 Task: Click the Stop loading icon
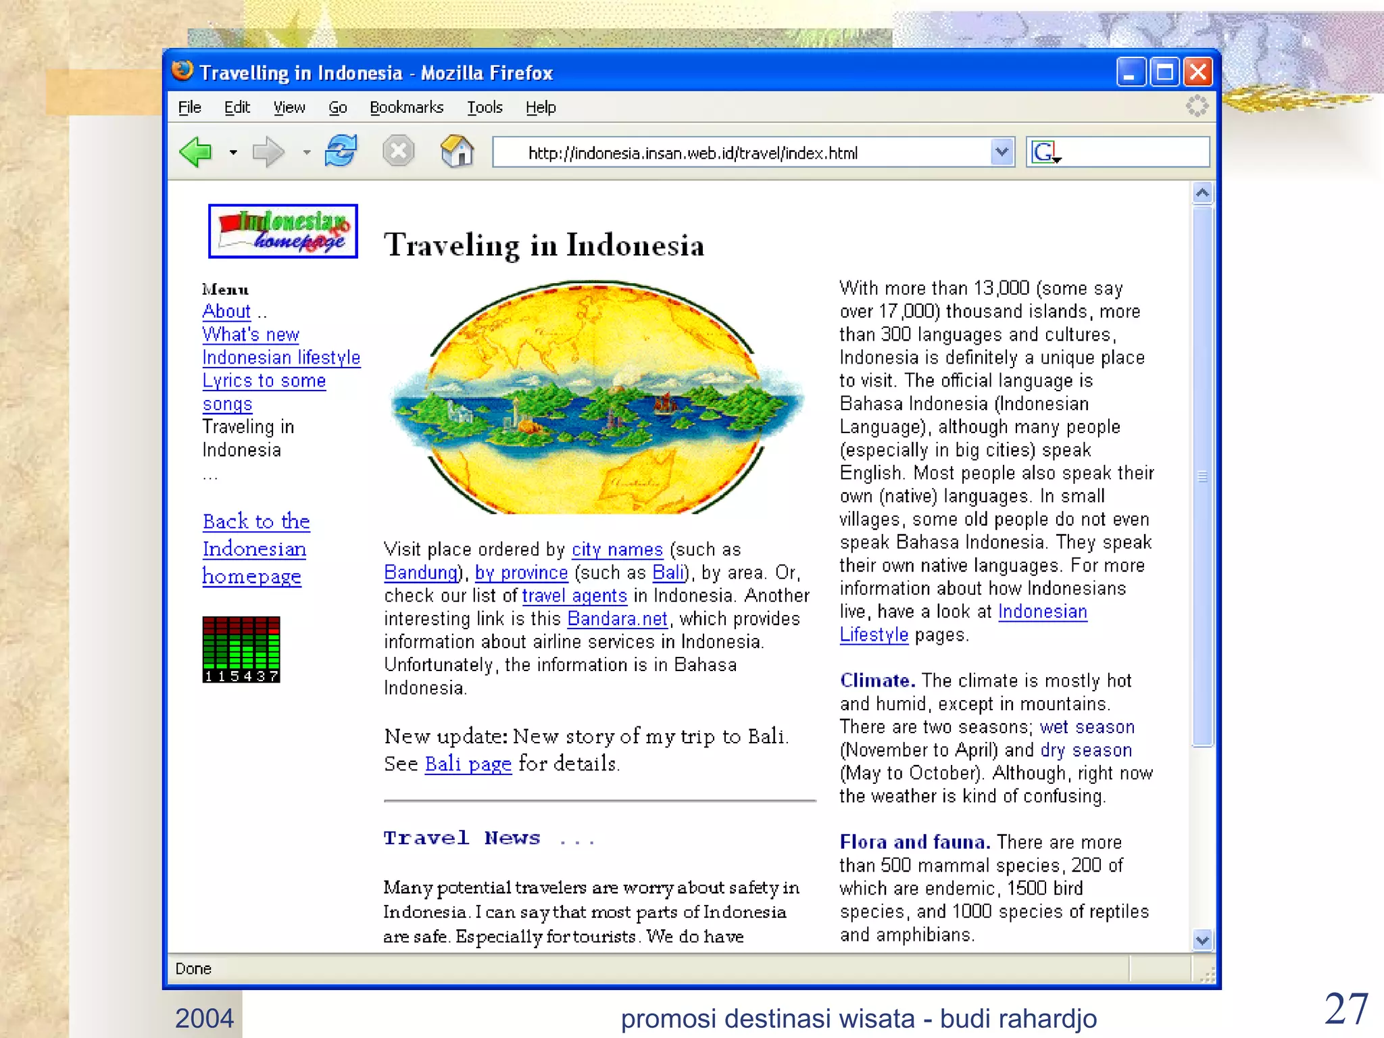click(398, 151)
